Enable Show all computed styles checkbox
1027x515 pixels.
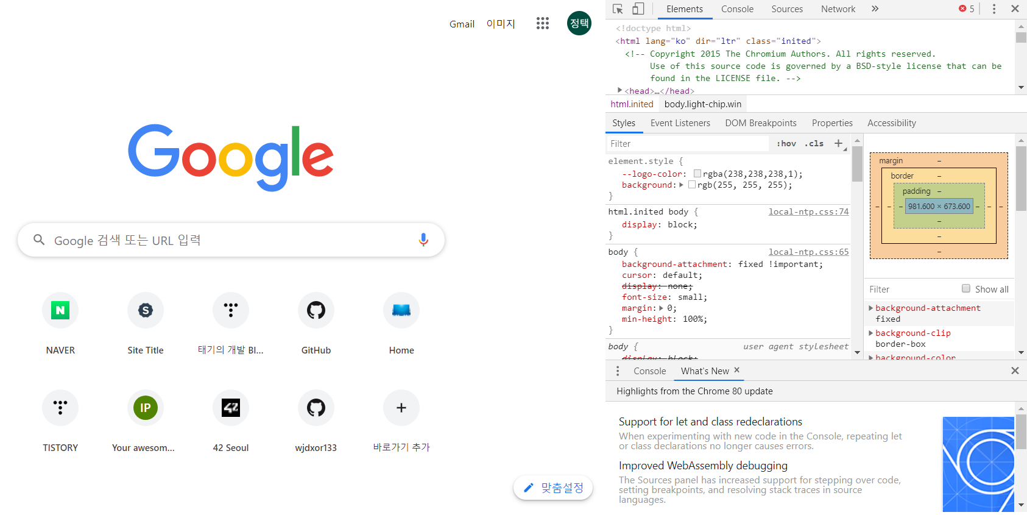pyautogui.click(x=966, y=288)
